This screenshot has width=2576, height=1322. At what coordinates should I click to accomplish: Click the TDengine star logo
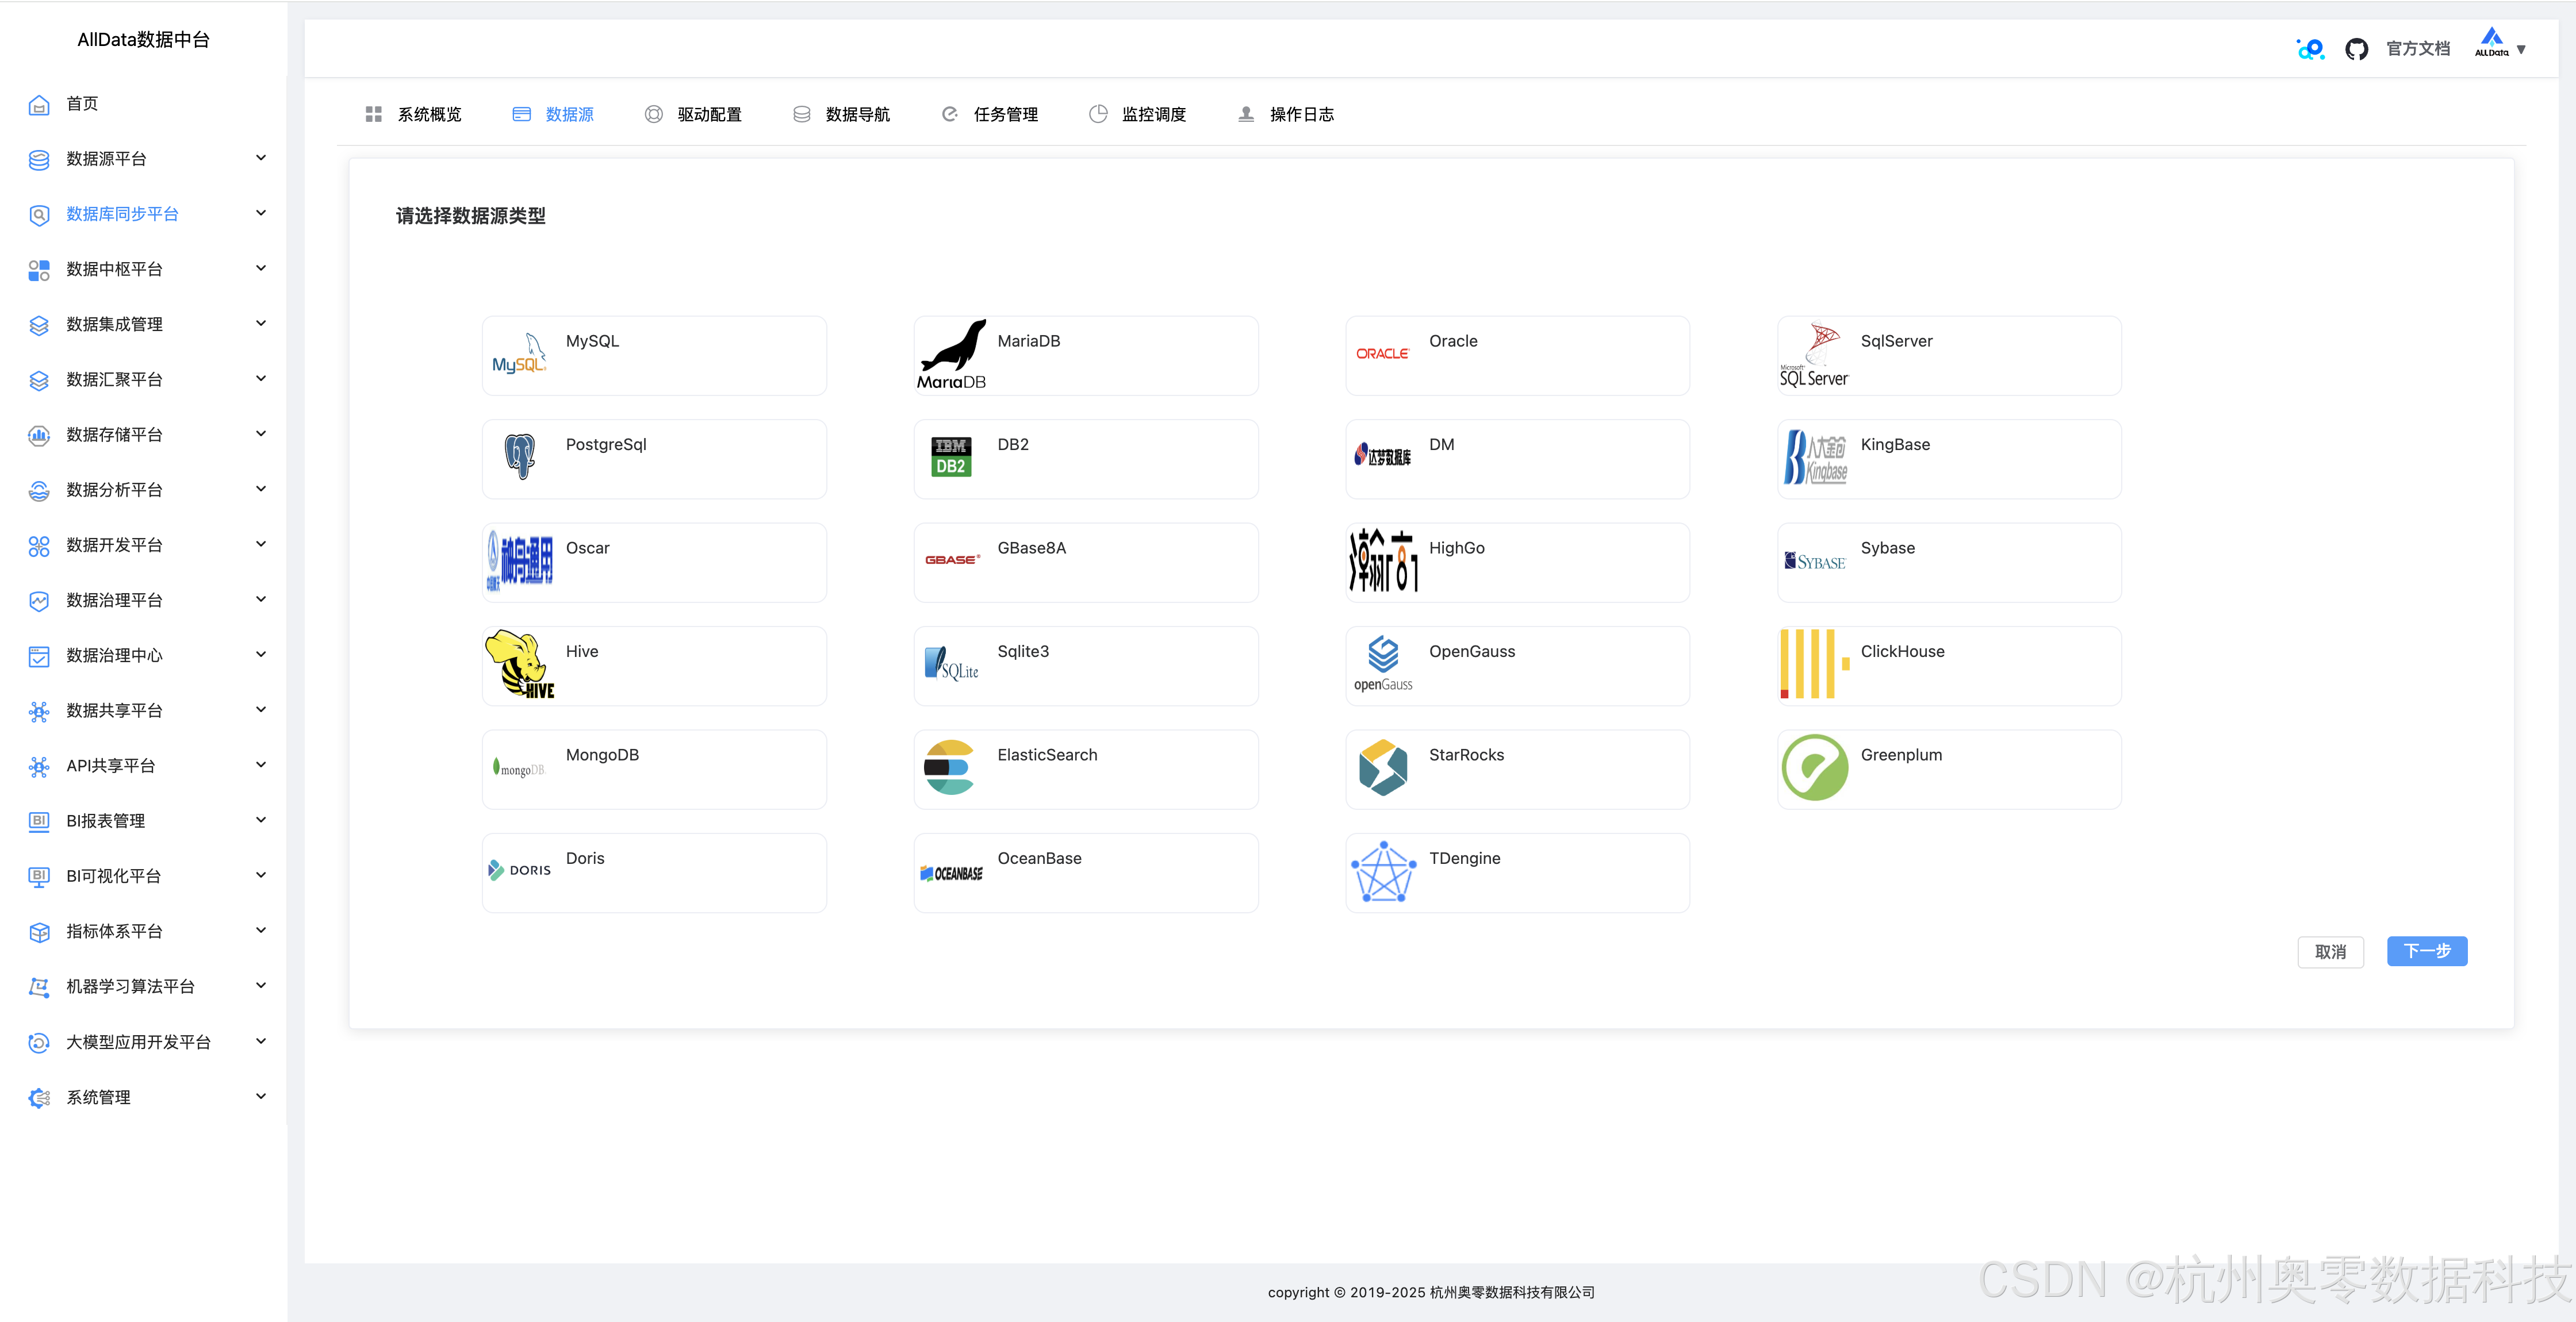(x=1383, y=872)
